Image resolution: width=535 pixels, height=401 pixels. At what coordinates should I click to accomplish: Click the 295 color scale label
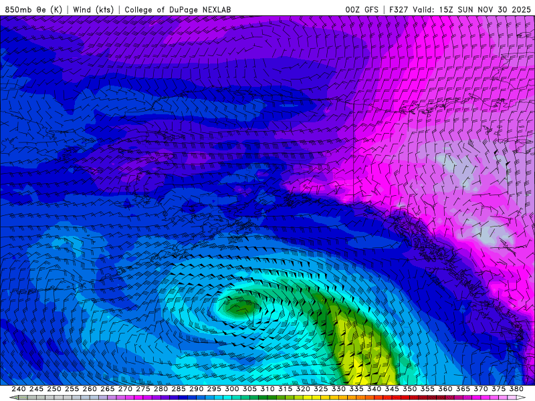pyautogui.click(x=214, y=389)
